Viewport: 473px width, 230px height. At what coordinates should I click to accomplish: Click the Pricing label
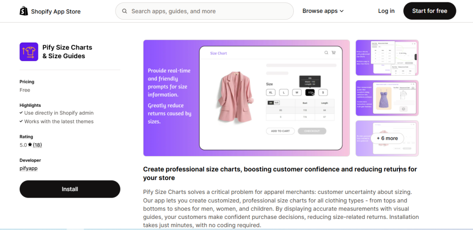27,82
